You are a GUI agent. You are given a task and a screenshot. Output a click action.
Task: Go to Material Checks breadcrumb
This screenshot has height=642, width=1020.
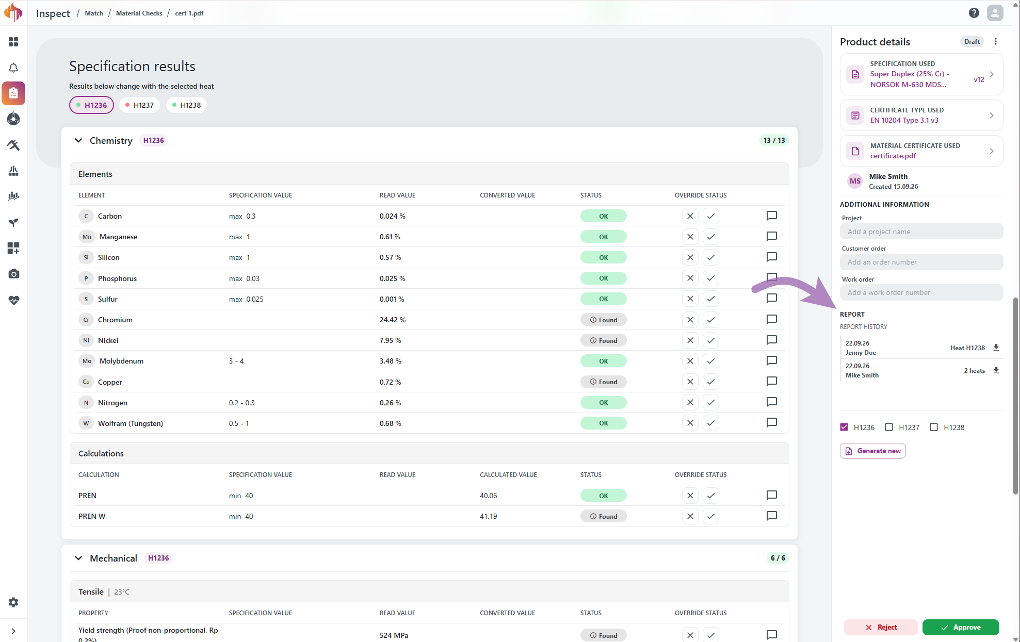(x=139, y=13)
